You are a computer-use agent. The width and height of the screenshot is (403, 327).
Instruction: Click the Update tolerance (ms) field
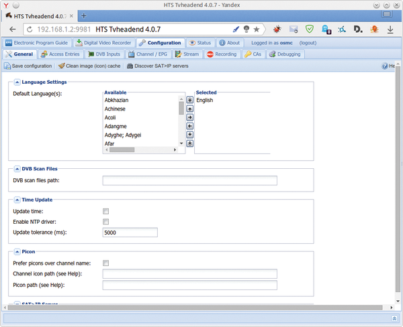coord(130,233)
